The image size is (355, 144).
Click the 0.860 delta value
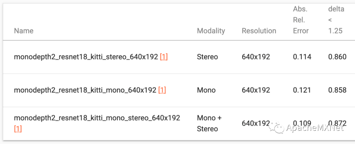click(x=337, y=57)
